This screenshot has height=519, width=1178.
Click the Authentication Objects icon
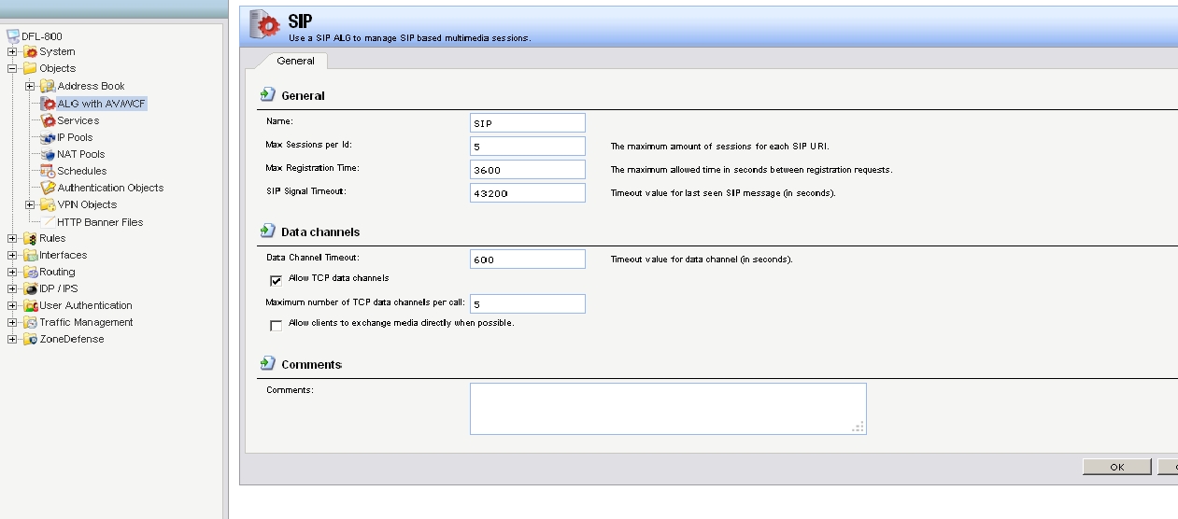[x=49, y=188]
